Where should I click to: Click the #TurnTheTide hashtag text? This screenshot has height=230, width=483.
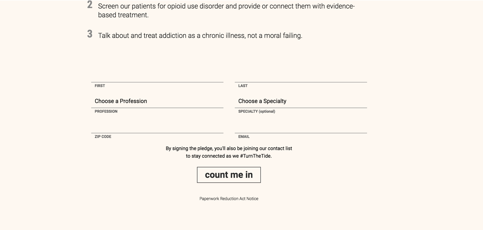click(255, 156)
